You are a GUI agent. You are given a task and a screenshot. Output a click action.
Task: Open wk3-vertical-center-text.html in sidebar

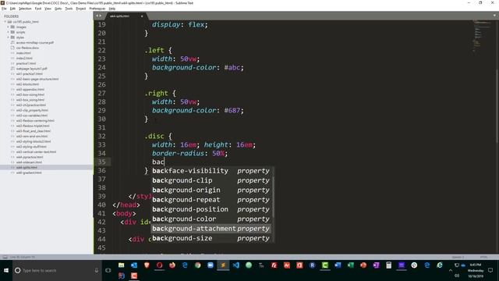[x=36, y=151]
